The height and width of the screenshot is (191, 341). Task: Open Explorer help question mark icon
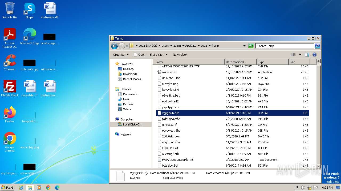pyautogui.click(x=314, y=55)
